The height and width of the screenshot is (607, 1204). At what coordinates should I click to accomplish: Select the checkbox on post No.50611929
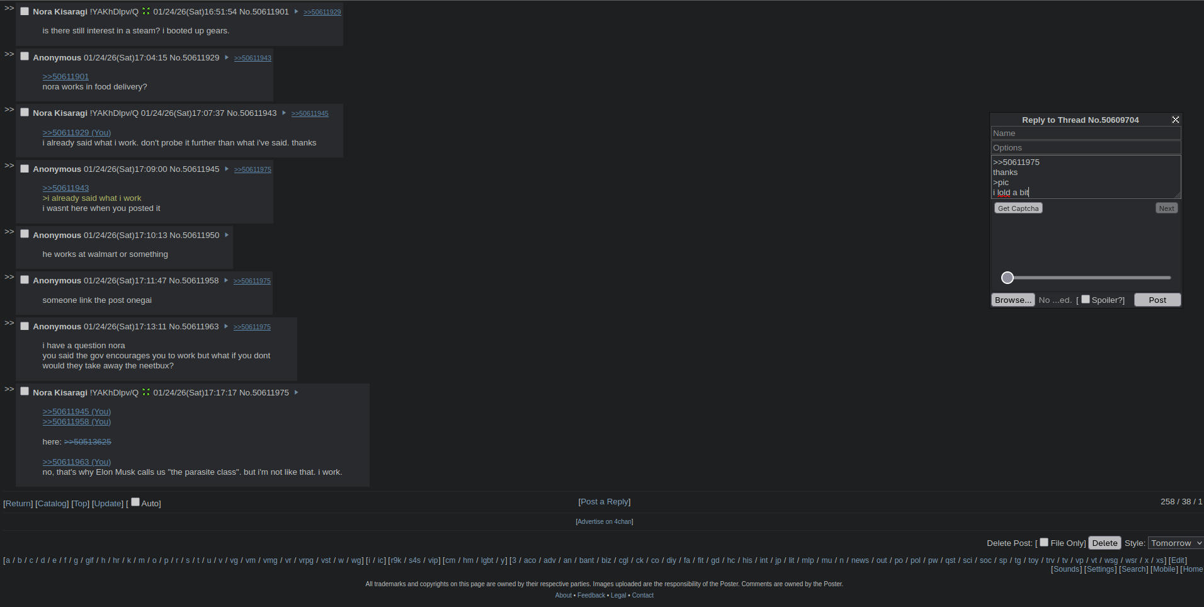pos(25,57)
